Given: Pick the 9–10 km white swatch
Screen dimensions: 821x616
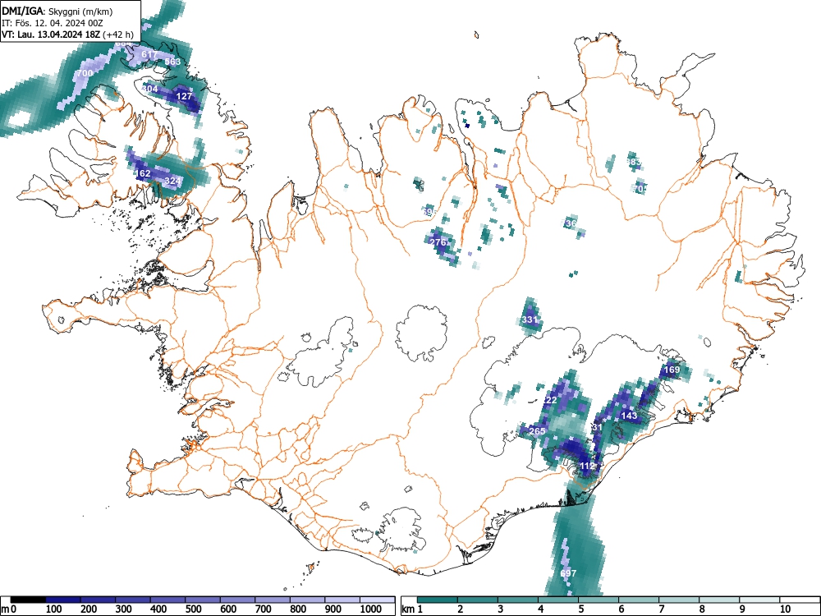Looking at the screenshot, I should click(760, 600).
